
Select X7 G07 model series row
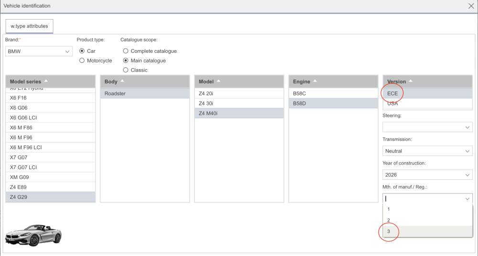point(50,157)
